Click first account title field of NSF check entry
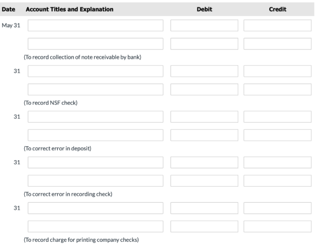This screenshot has width=323, height=250. [x=95, y=71]
